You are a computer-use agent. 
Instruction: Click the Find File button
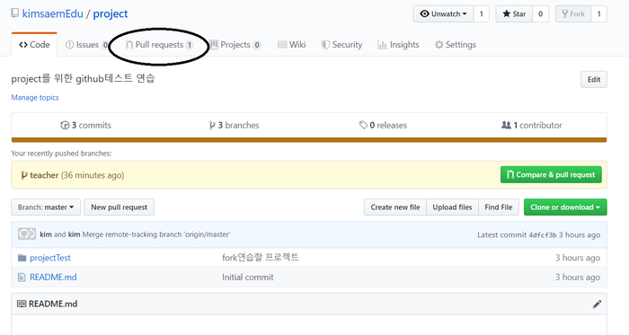point(498,207)
